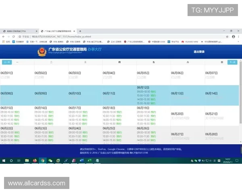Image resolution: width=242 pixels, height=193 pixels.
Task: Click the page vertical scrollbar
Action: (240, 92)
